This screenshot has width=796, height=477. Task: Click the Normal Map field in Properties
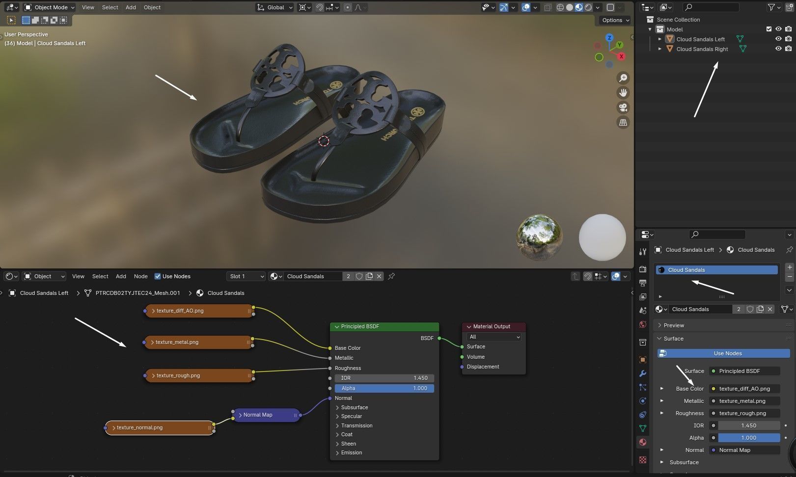744,450
